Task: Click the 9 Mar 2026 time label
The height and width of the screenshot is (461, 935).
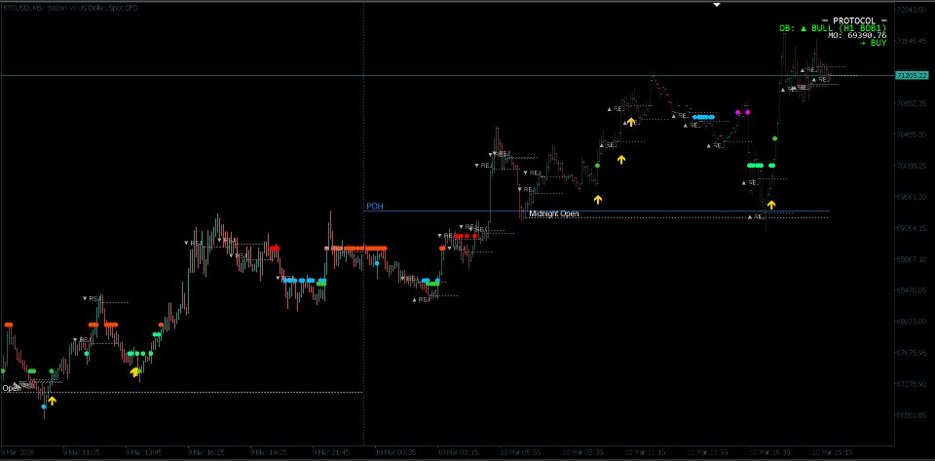Action: (18, 452)
